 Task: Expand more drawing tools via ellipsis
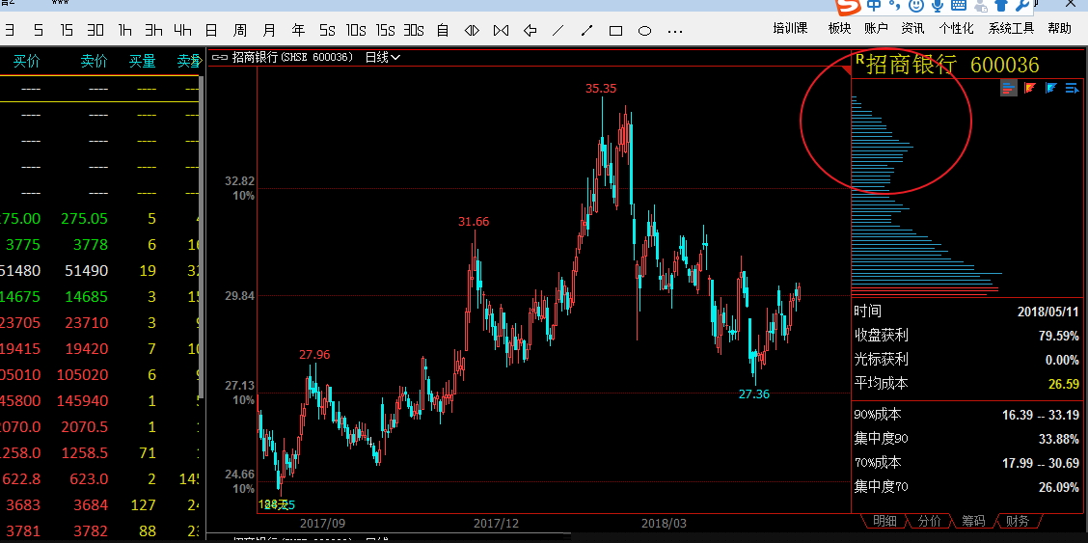[675, 30]
